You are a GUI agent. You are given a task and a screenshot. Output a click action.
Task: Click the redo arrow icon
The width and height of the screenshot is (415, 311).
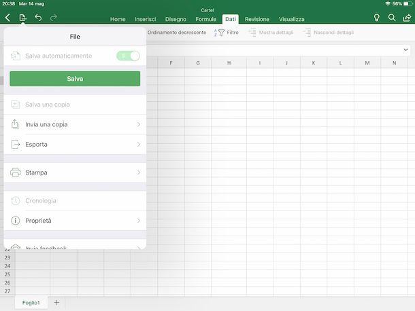[54, 18]
